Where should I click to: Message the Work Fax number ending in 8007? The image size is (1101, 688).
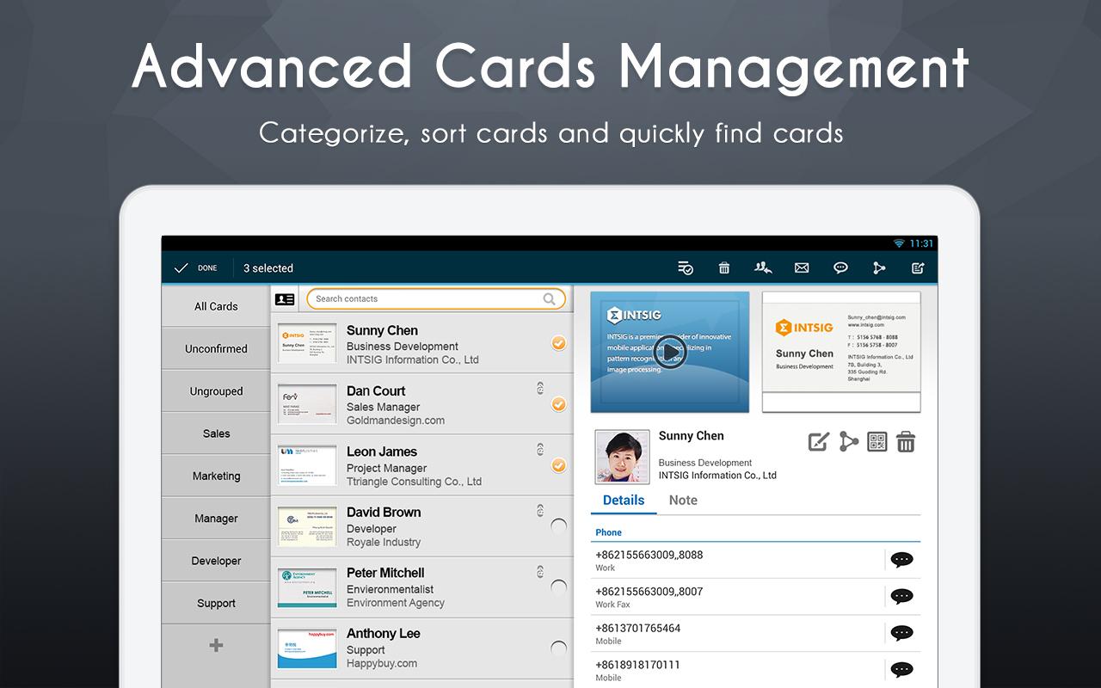pyautogui.click(x=901, y=597)
